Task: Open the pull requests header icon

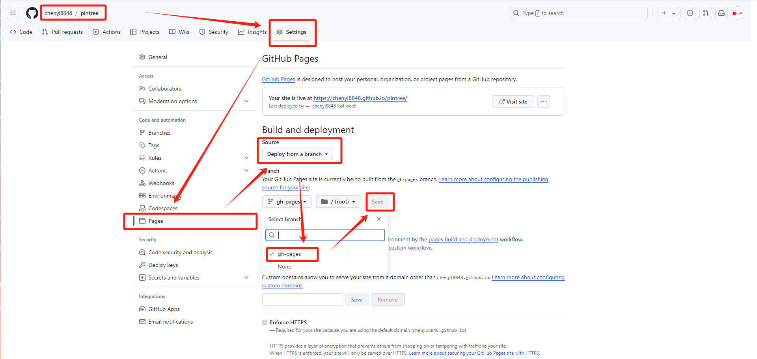Action: [705, 13]
